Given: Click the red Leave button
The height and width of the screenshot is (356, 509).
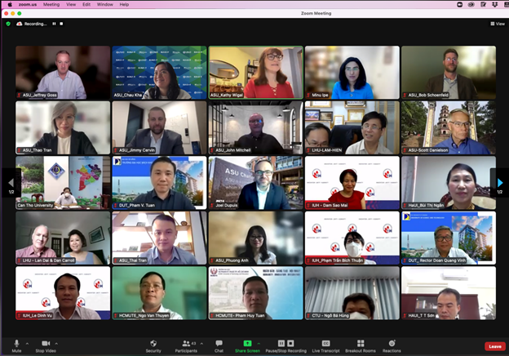Looking at the screenshot, I should coord(495,346).
